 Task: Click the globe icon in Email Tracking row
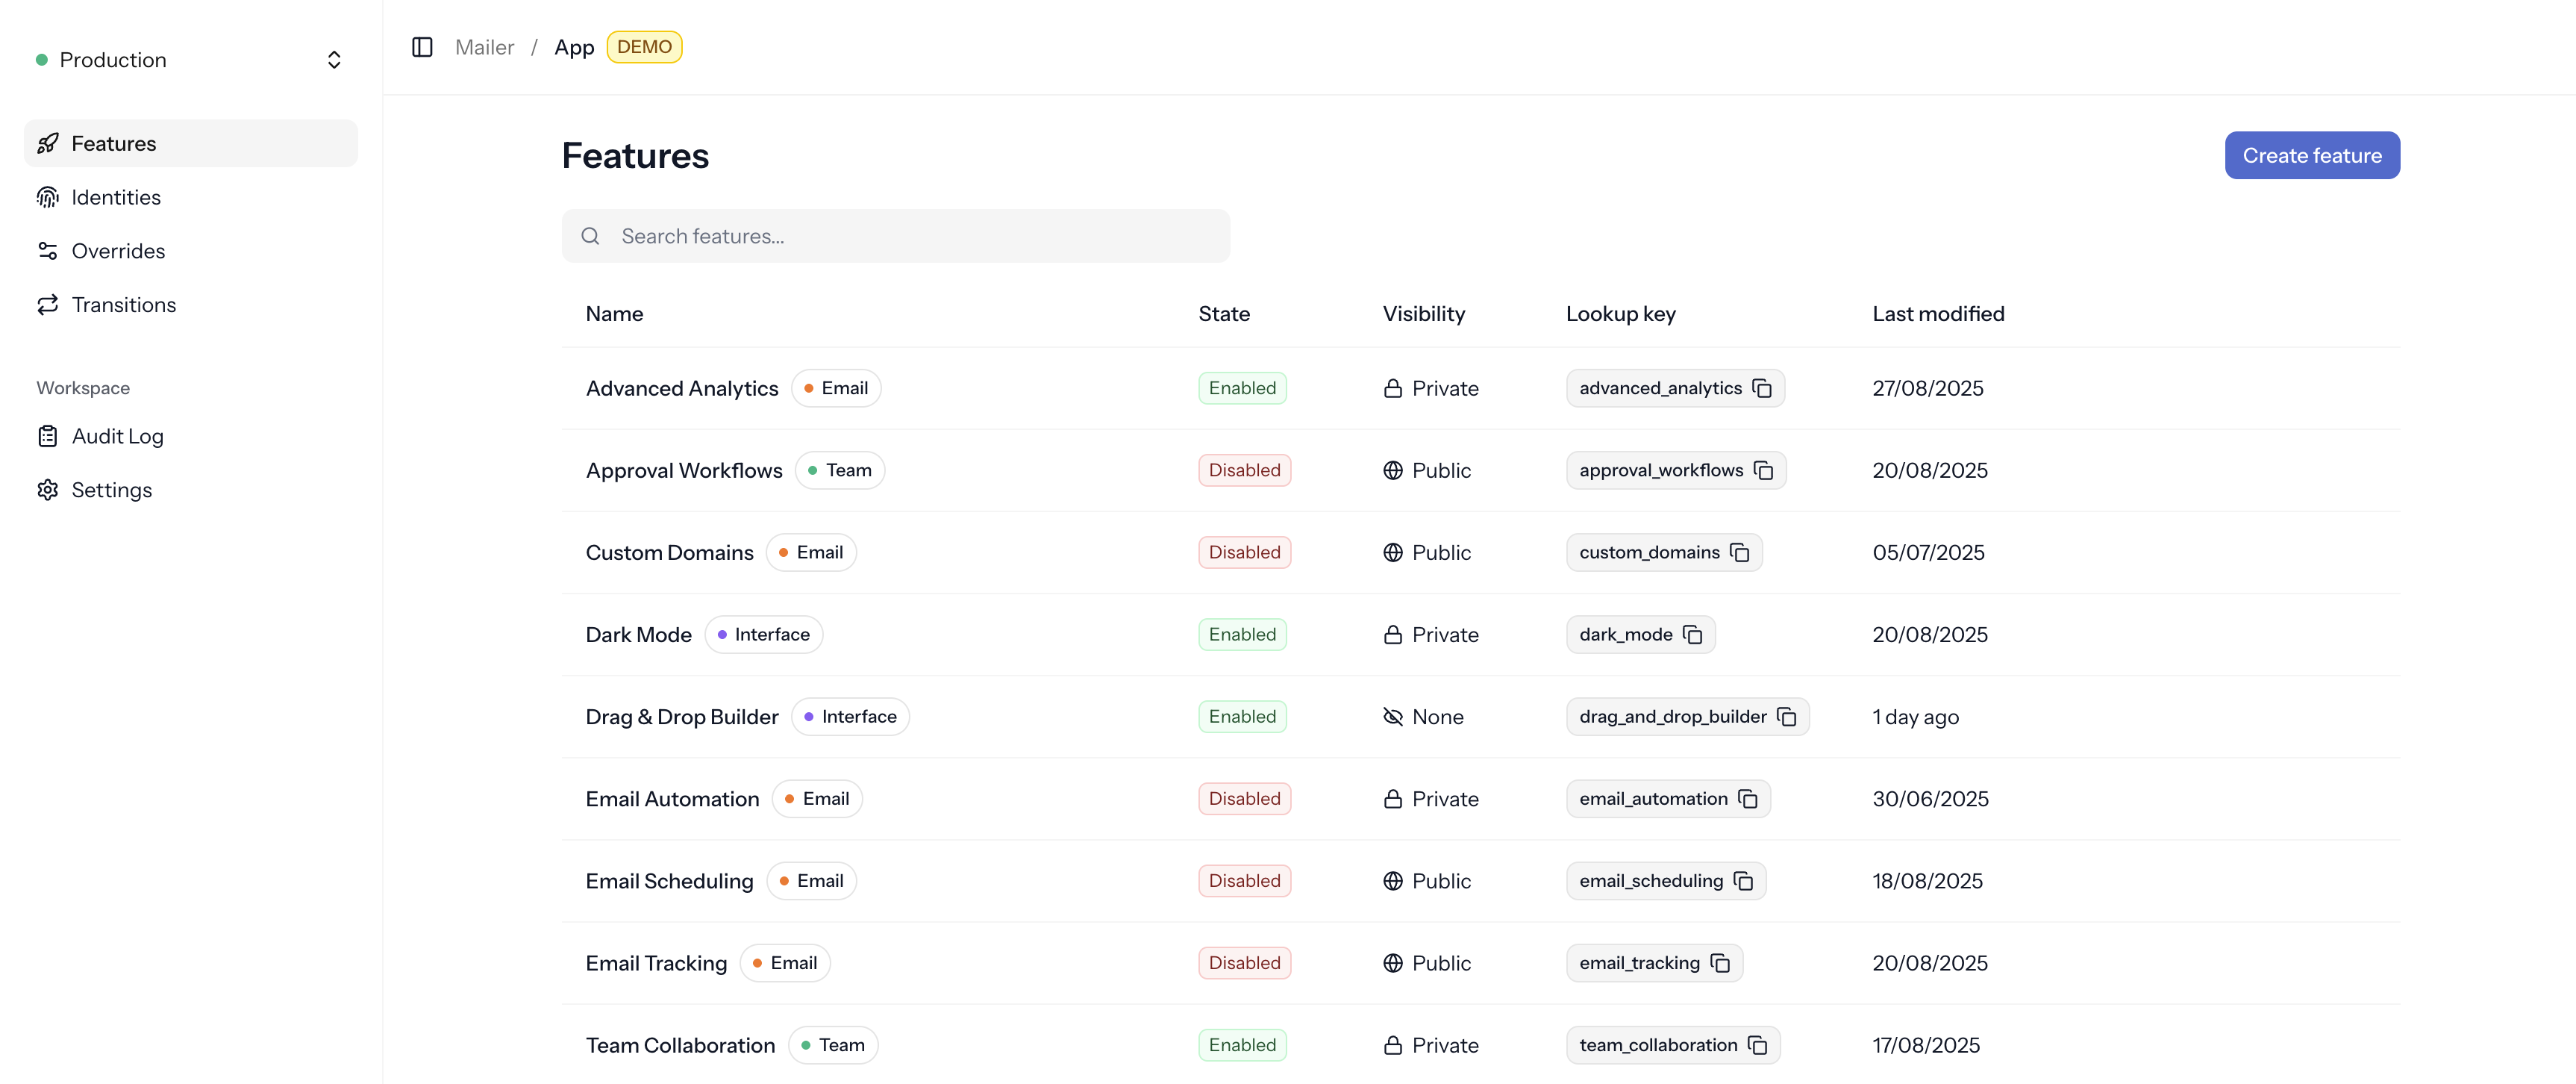click(1393, 962)
